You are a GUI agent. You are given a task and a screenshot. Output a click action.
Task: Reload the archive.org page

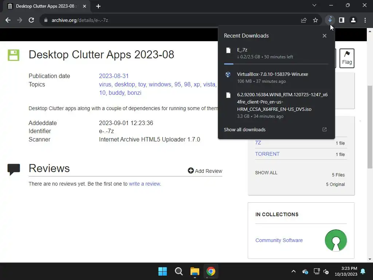pos(31,20)
